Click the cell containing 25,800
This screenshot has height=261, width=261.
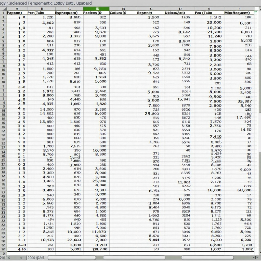152,114
